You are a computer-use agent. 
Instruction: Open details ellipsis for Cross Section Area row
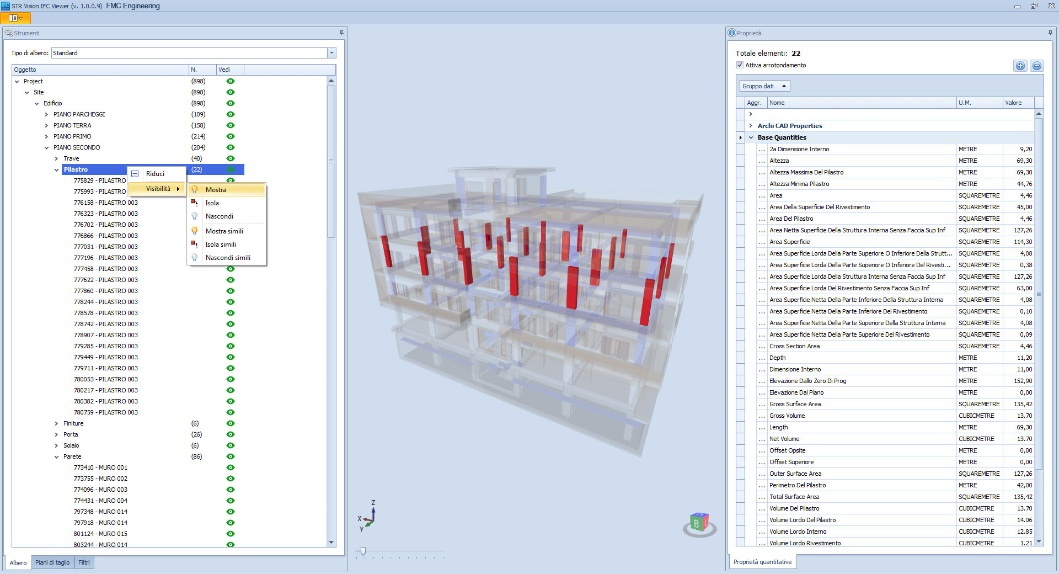tap(762, 346)
